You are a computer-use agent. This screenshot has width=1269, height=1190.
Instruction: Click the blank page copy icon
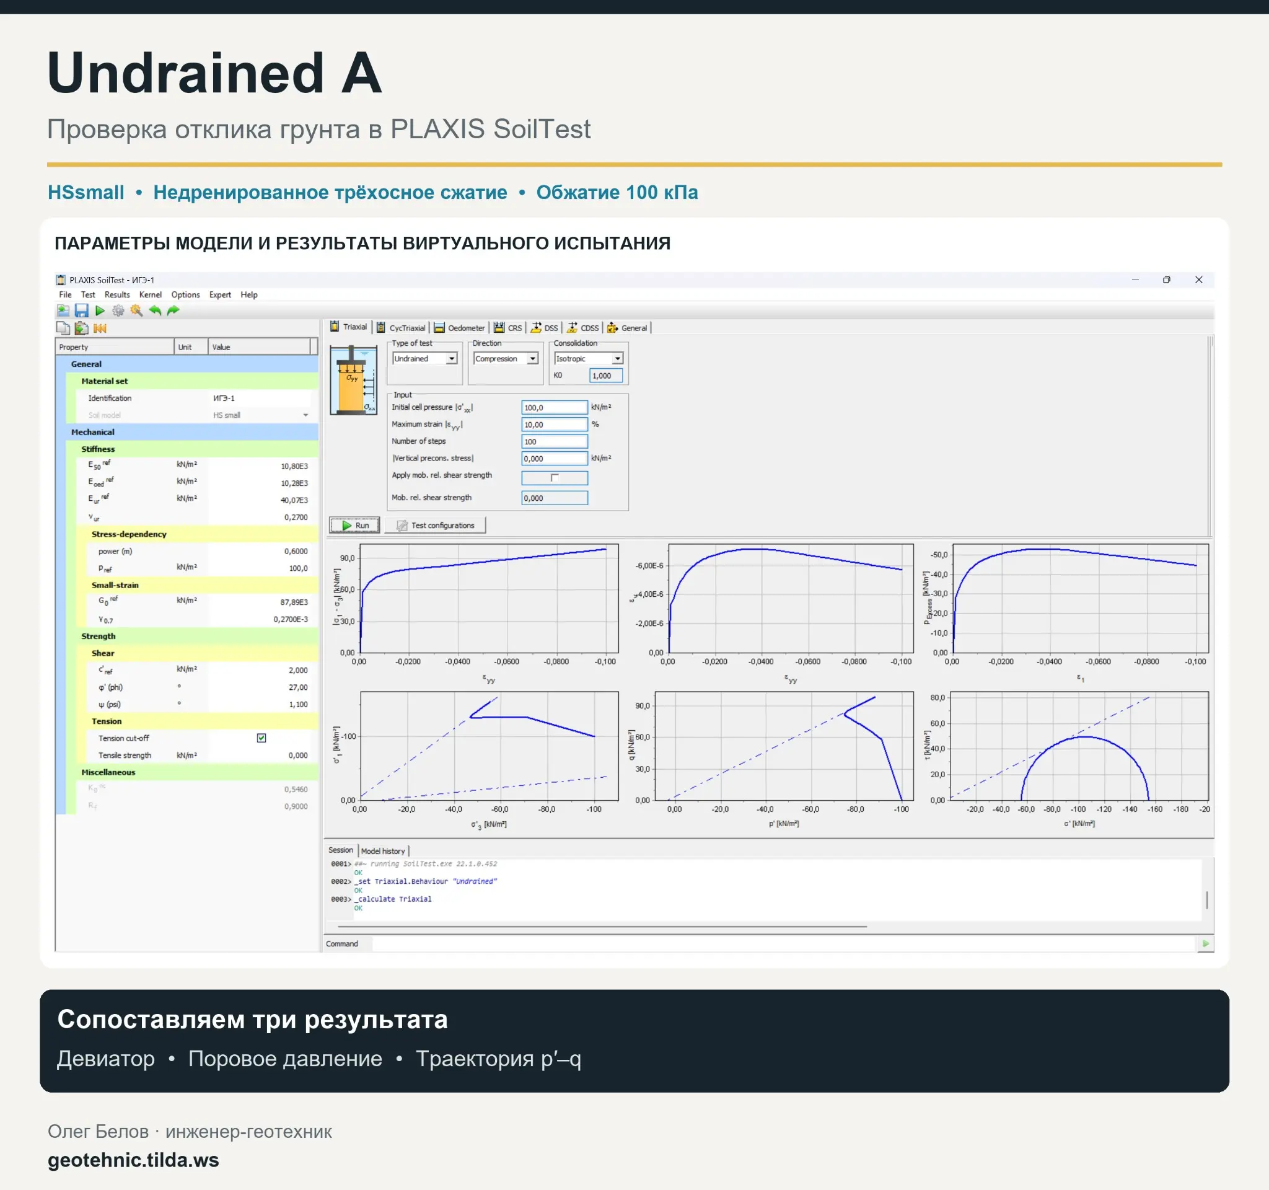click(63, 328)
